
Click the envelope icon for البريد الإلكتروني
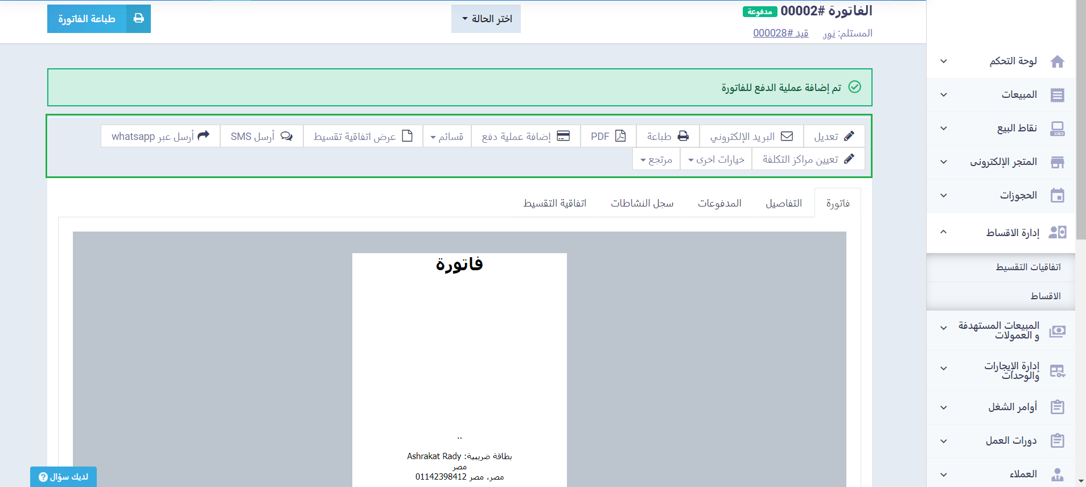(787, 137)
